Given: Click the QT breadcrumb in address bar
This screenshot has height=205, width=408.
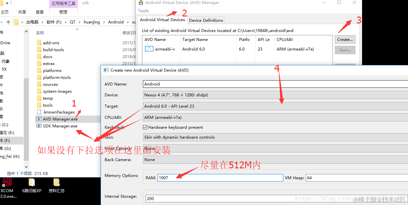Looking at the screenshot, I should point(72,22).
